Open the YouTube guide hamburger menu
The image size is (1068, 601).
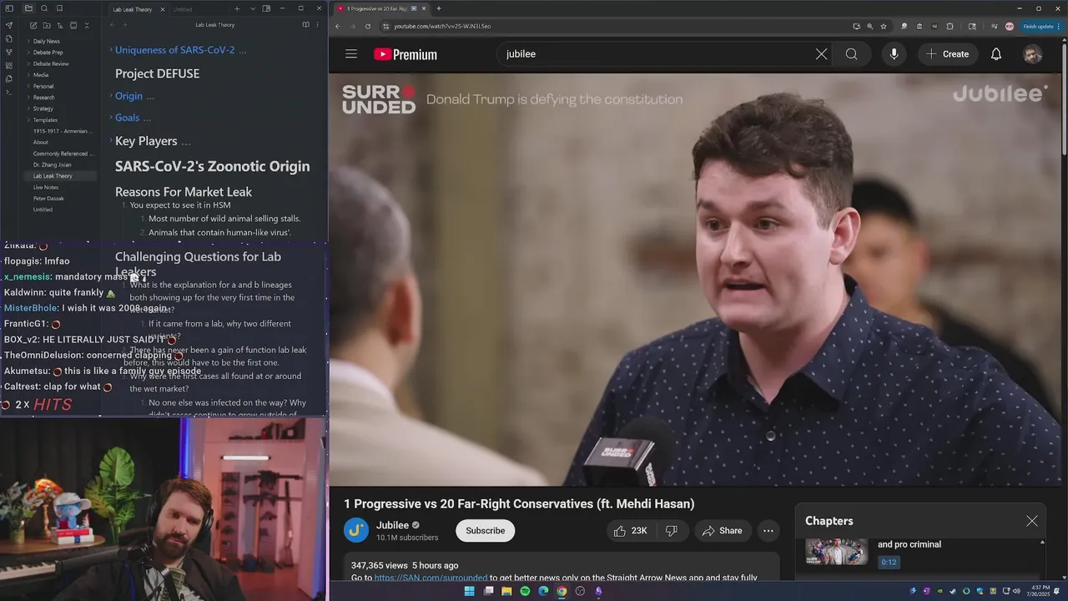[x=351, y=54]
